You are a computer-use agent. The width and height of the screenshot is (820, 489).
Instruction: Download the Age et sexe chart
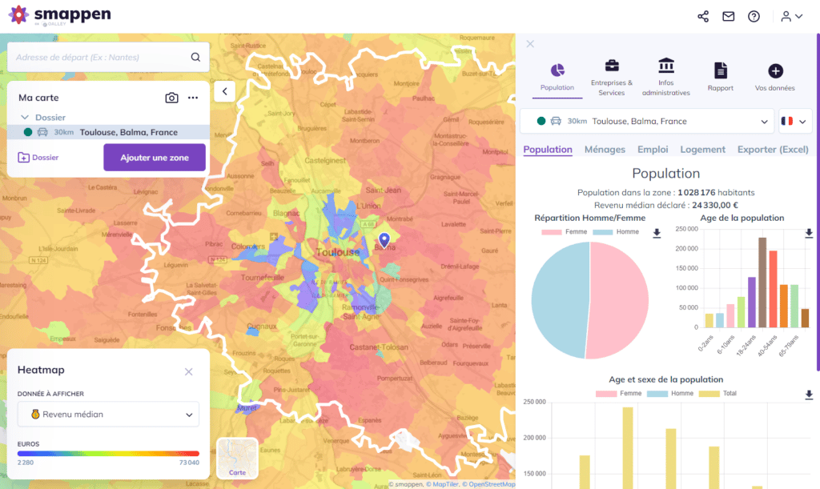point(809,395)
